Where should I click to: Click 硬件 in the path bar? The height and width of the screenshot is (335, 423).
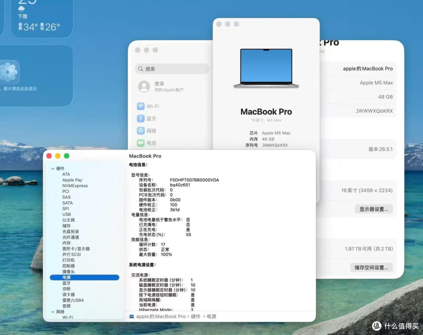[195, 316]
